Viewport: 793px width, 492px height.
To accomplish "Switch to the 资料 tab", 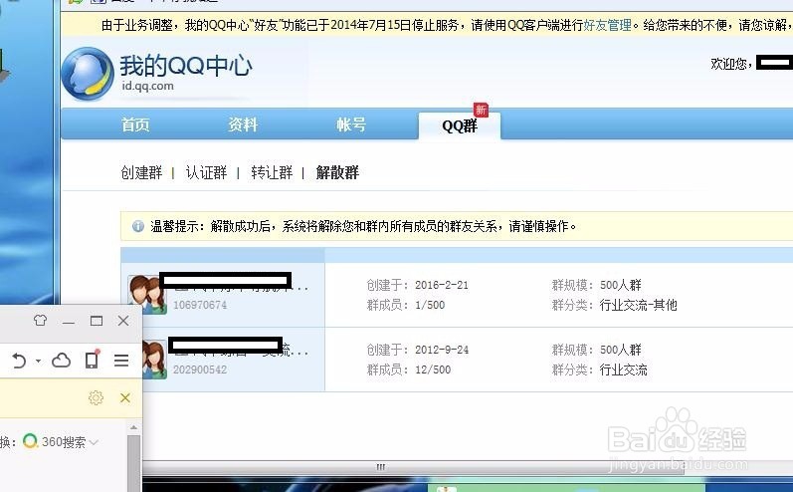I will pyautogui.click(x=243, y=124).
